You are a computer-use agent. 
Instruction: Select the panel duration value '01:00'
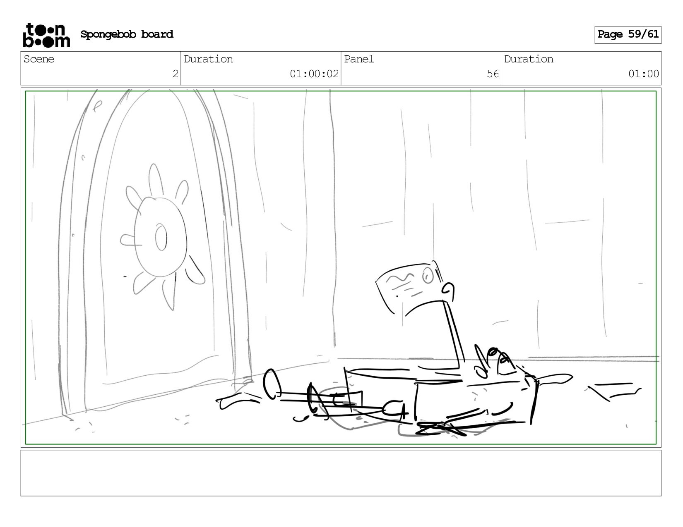pyautogui.click(x=643, y=74)
